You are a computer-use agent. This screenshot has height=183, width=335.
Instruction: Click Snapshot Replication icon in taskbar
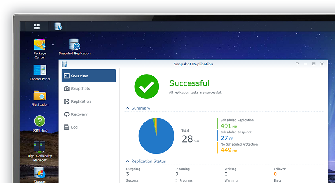[x=58, y=26]
